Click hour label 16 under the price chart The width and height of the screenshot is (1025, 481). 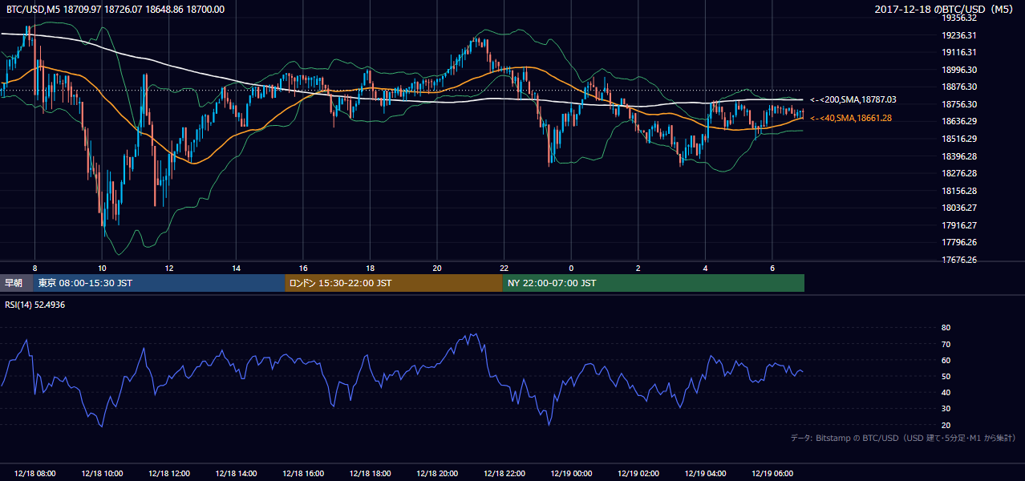pyautogui.click(x=303, y=268)
